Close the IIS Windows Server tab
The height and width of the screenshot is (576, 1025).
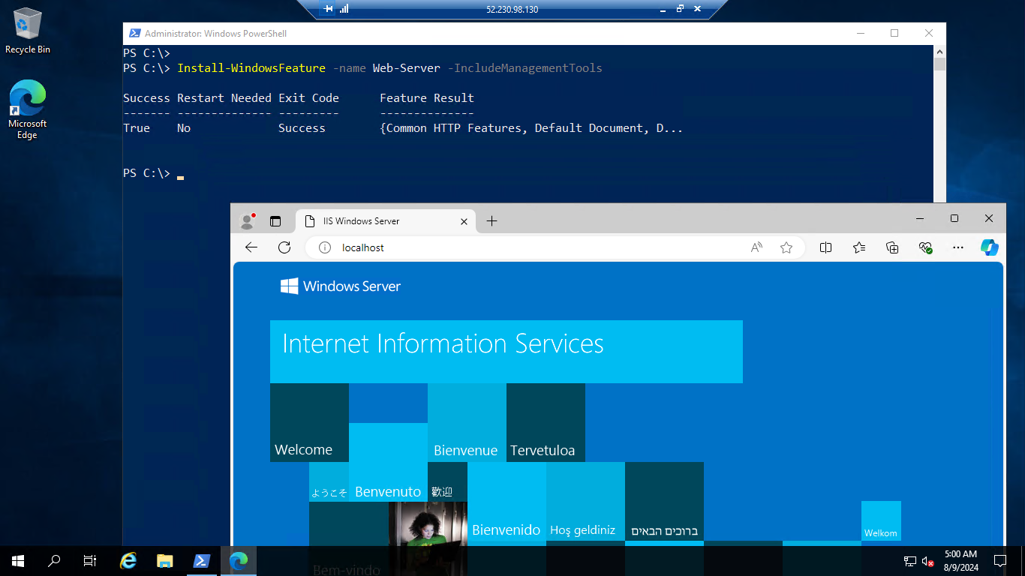tap(464, 221)
